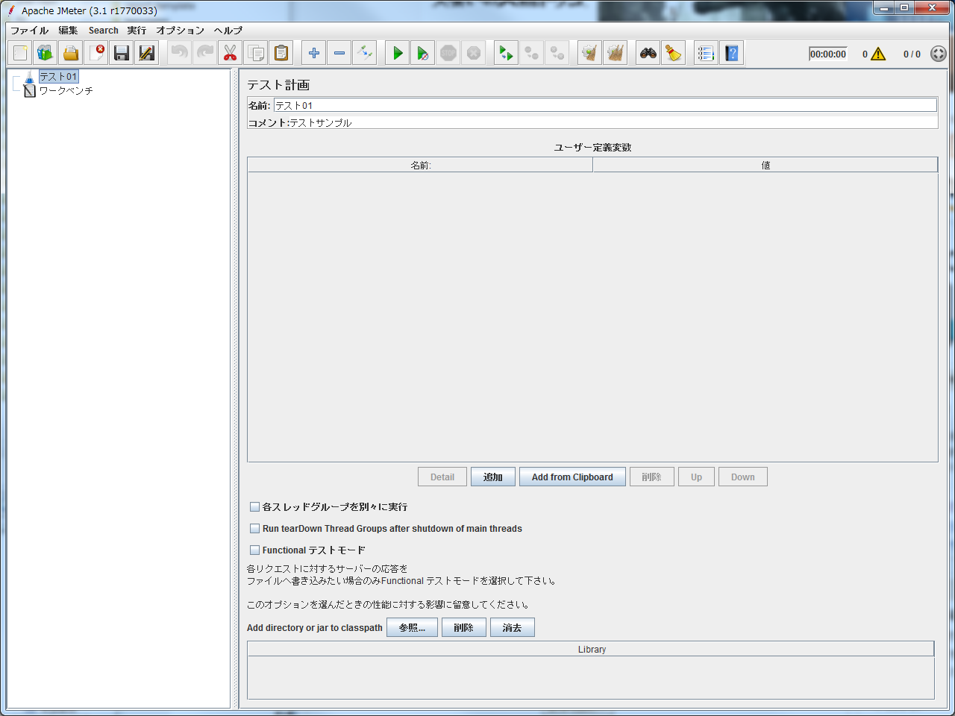Open the Search menu

point(104,31)
